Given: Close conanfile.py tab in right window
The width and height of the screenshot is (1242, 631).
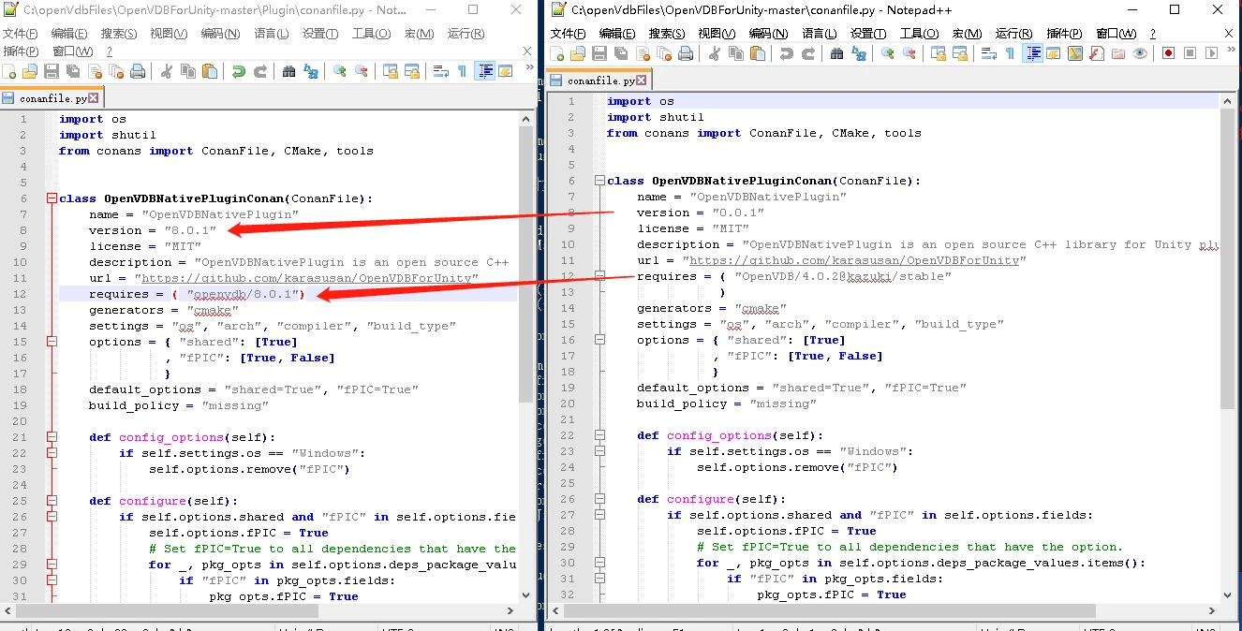Looking at the screenshot, I should (x=643, y=81).
